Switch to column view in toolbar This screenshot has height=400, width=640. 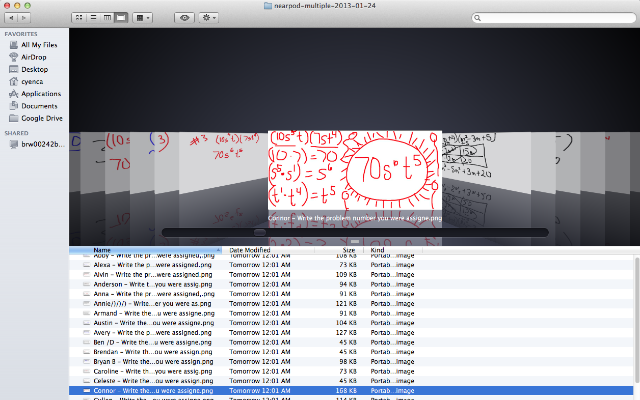point(107,18)
